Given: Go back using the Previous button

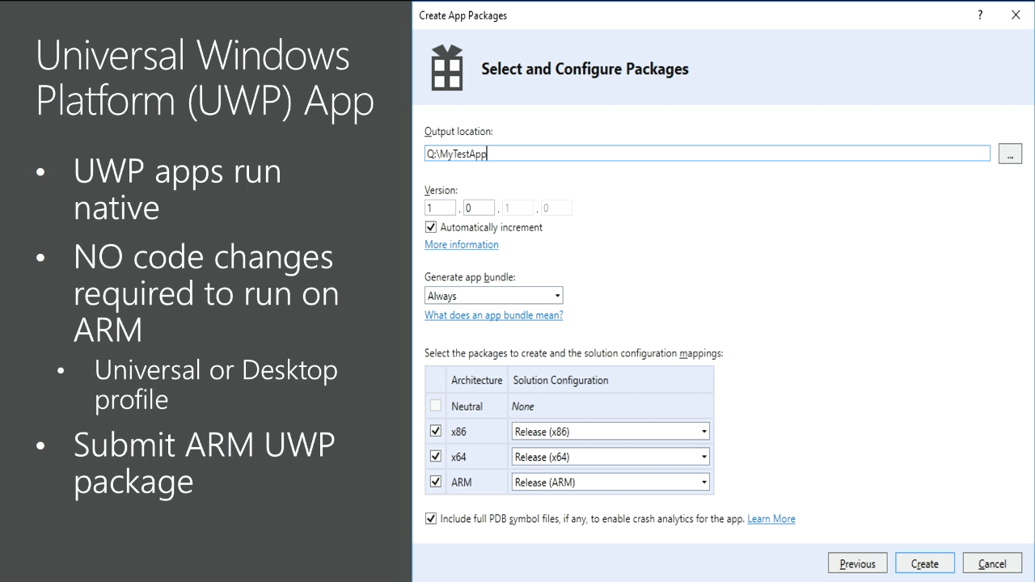Looking at the screenshot, I should [x=857, y=563].
